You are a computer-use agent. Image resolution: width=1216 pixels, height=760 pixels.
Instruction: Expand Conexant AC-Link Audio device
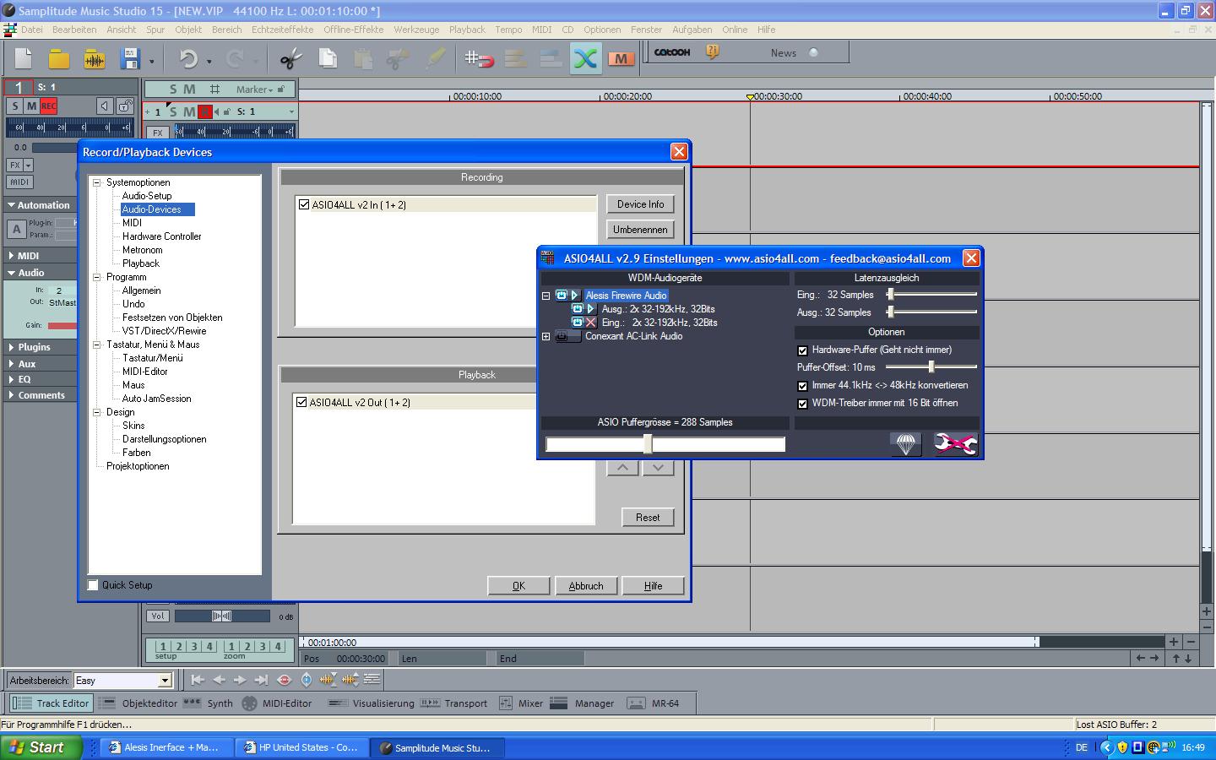[546, 336]
